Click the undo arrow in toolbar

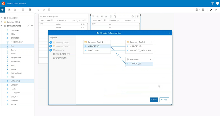38,10
